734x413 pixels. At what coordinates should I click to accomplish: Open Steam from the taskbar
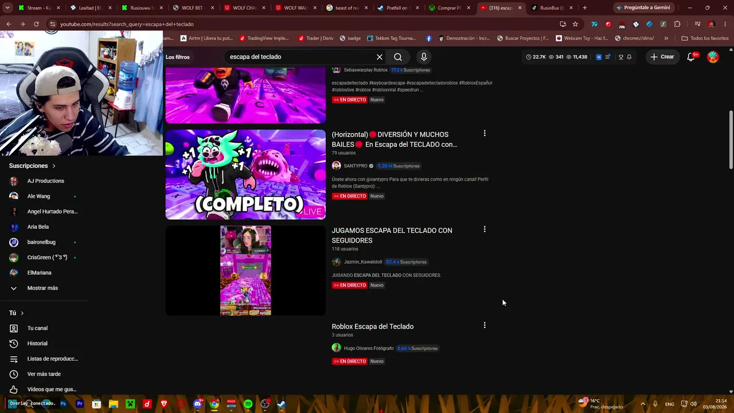[281, 404]
